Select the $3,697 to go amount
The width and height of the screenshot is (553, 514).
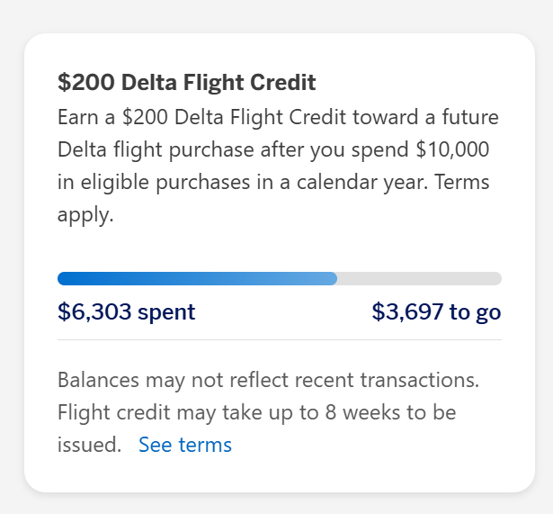[437, 311]
